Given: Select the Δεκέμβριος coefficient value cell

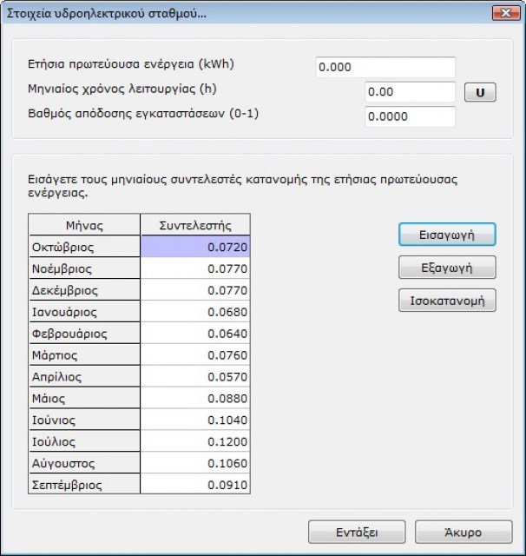Looking at the screenshot, I should [195, 291].
